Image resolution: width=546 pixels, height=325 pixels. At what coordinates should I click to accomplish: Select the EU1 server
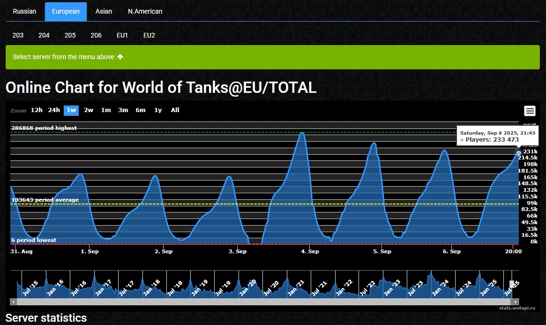point(122,35)
